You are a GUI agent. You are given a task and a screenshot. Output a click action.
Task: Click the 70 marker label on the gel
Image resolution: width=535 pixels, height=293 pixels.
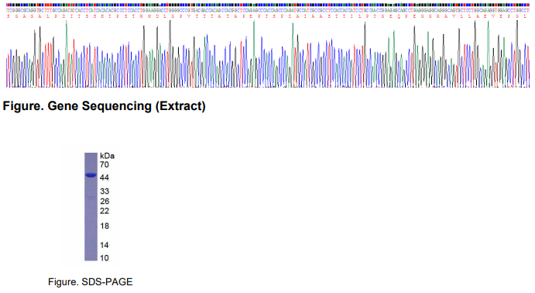click(x=104, y=164)
